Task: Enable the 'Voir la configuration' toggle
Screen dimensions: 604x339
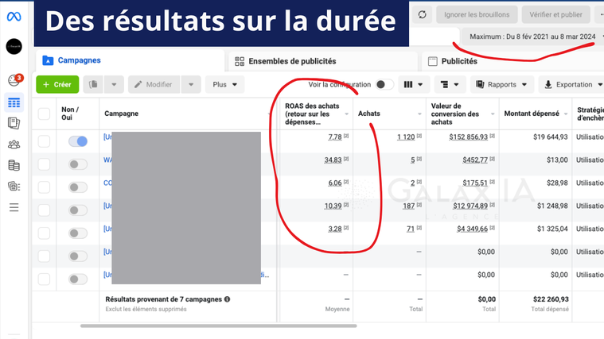Action: click(384, 84)
